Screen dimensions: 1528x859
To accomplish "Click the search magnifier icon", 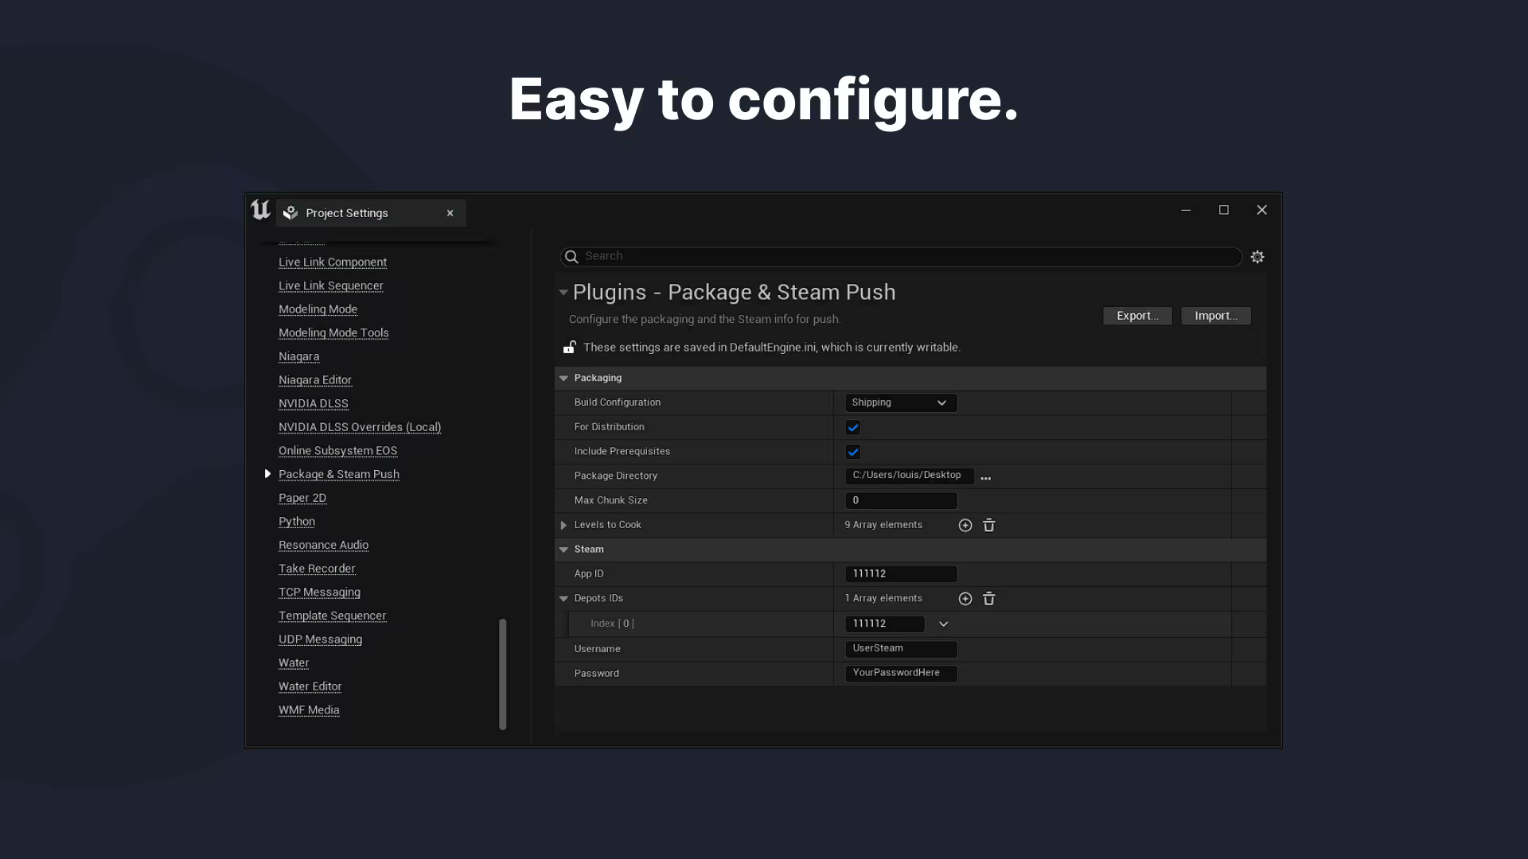I will pyautogui.click(x=571, y=257).
